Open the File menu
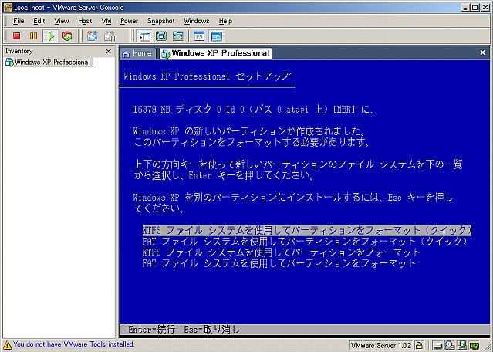The image size is (493, 352). point(19,21)
